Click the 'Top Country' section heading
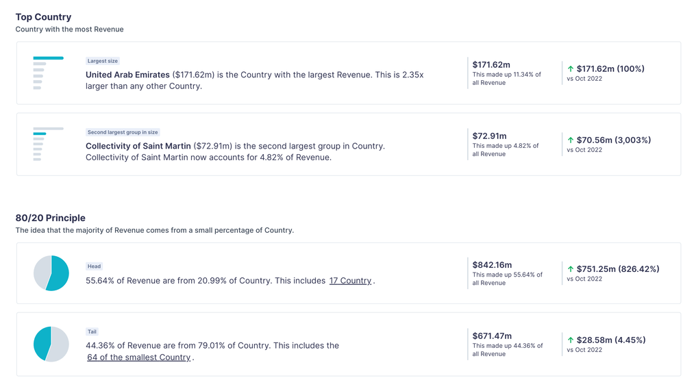This screenshot has width=694, height=389. (x=43, y=17)
